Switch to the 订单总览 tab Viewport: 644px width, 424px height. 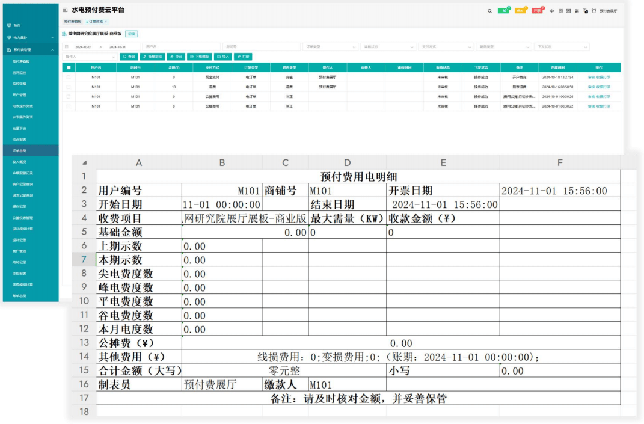[x=96, y=22]
